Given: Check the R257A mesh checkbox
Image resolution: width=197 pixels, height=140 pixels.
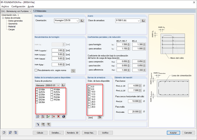Looking at the screenshot, I should click(x=52, y=92).
